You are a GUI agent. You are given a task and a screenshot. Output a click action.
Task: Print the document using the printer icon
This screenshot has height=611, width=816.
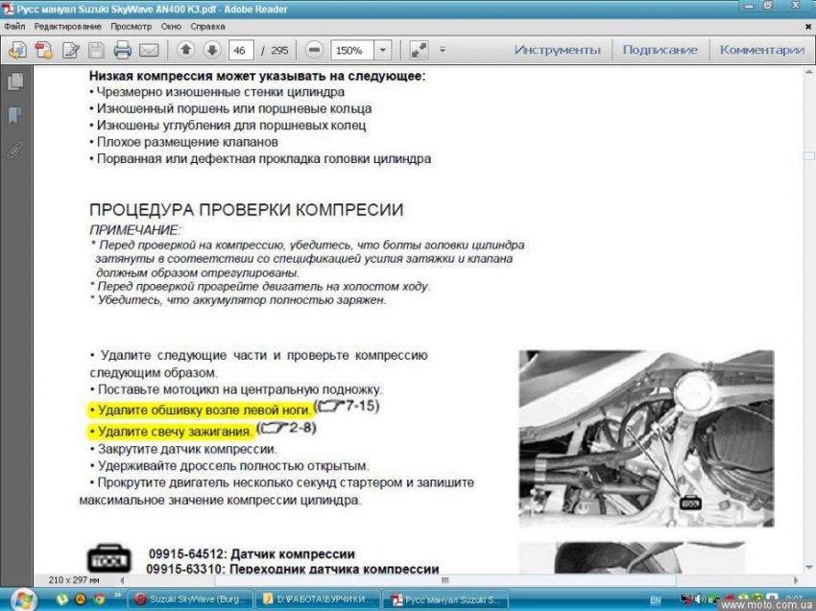click(x=122, y=51)
